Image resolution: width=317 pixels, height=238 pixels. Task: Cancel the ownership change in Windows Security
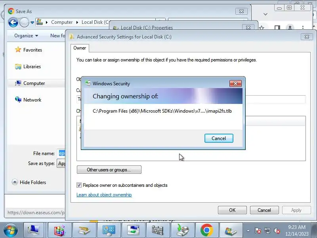[x=219, y=138]
